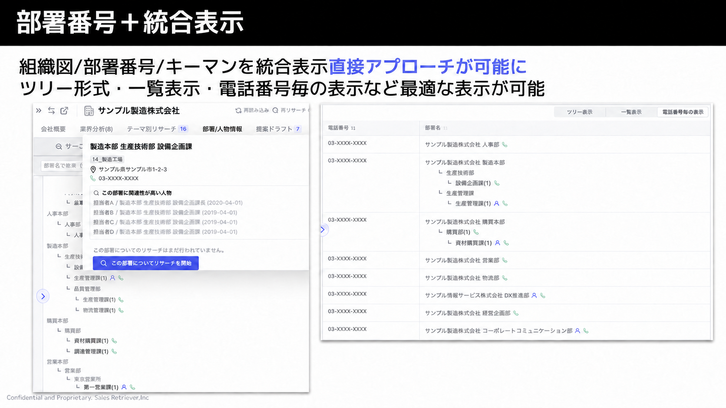Viewport: 726px width, 408px height.
Task: Click the phone icon beside 経営企画部
Action: click(x=516, y=313)
